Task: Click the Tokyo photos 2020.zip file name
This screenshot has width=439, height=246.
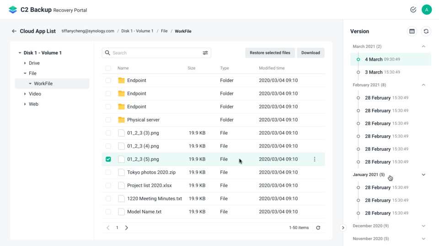Action: point(151,172)
